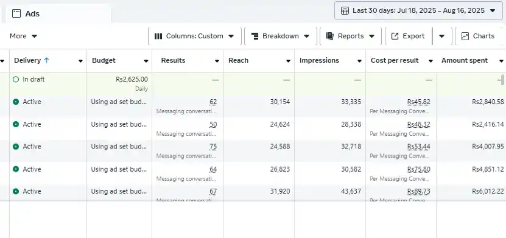The width and height of the screenshot is (506, 238).
Task: Click the Rs45.82 cost per result
Action: pyautogui.click(x=418, y=102)
